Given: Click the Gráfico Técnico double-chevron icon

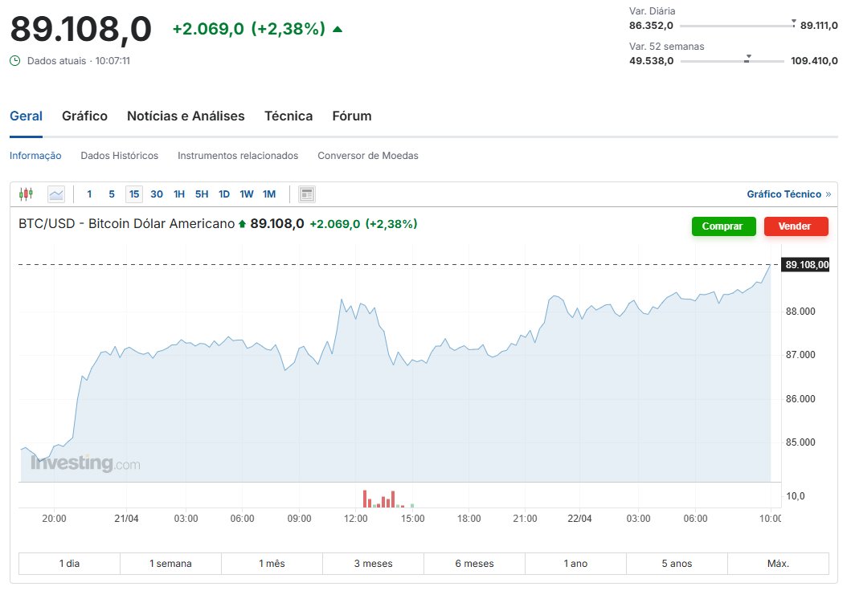Looking at the screenshot, I should tap(829, 194).
